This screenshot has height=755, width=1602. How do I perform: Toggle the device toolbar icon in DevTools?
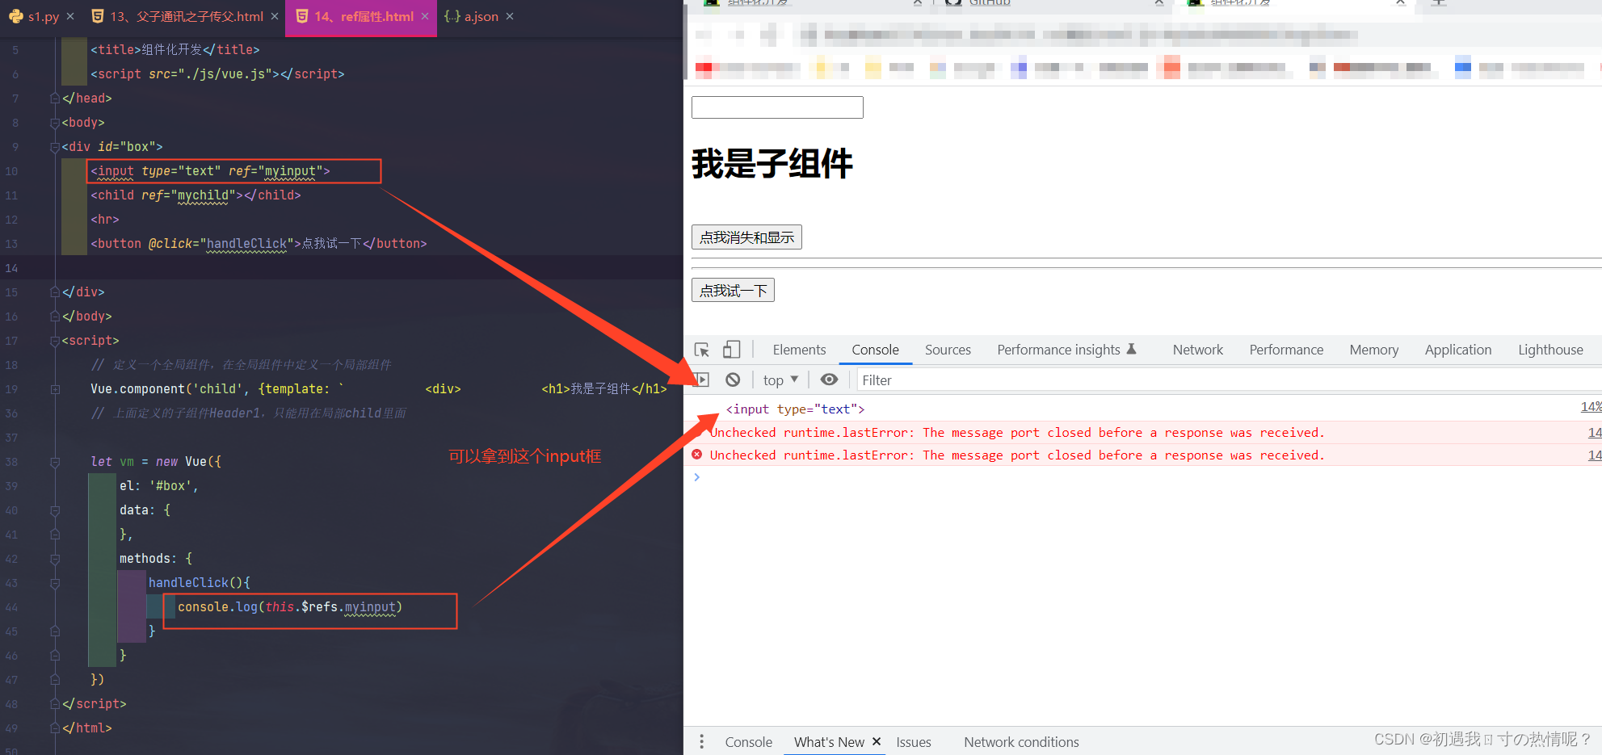coord(731,350)
